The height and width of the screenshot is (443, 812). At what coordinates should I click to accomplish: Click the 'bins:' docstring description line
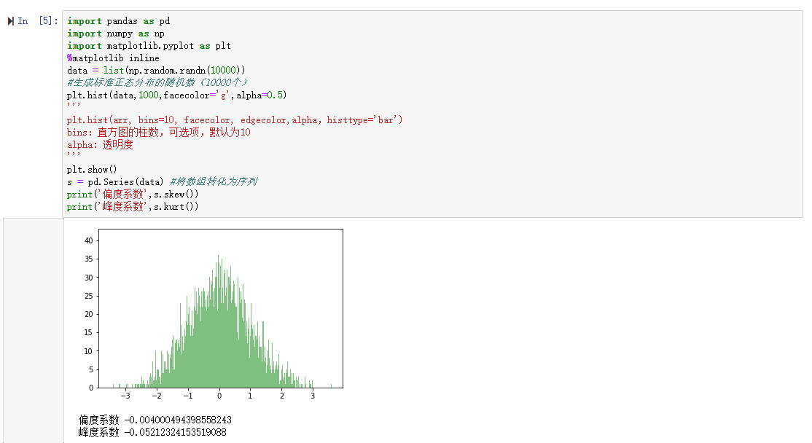click(x=158, y=133)
